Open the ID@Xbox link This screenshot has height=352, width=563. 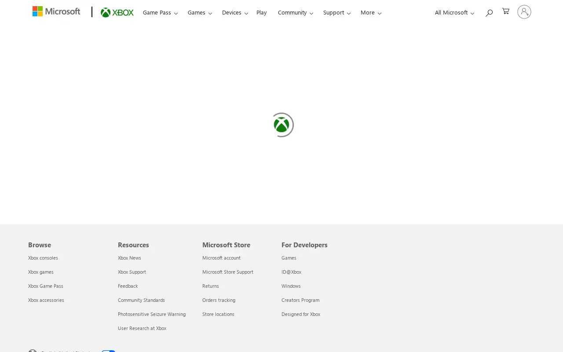(291, 272)
